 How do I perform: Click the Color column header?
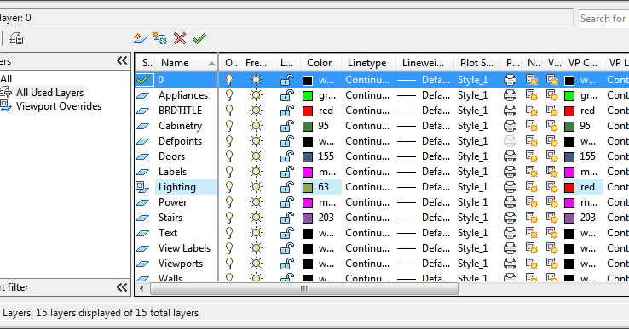[320, 63]
